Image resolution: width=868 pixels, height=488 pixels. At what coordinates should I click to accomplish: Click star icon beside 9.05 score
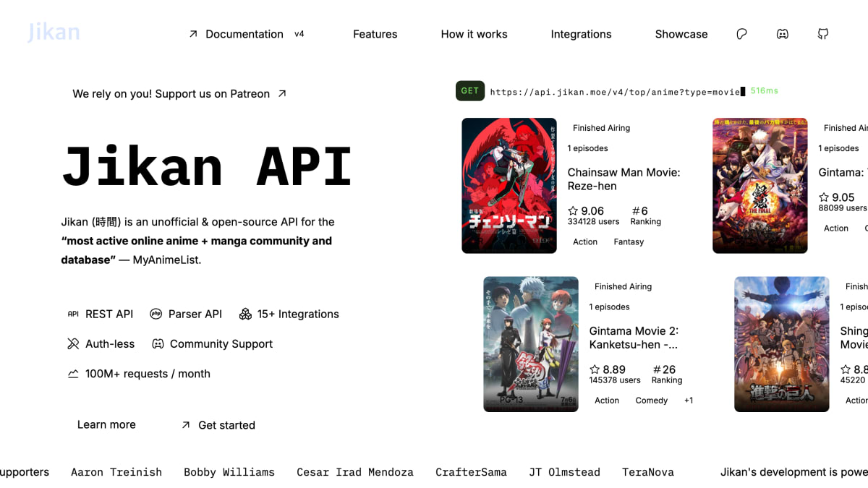click(x=824, y=197)
